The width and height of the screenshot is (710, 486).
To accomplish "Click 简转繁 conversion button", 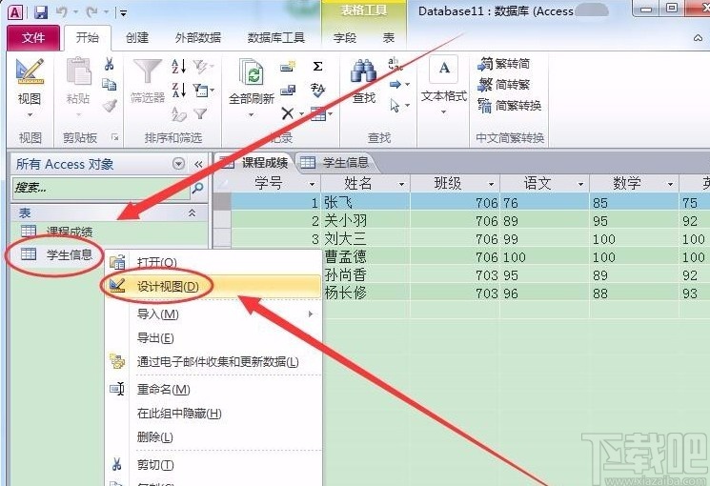I will [504, 85].
